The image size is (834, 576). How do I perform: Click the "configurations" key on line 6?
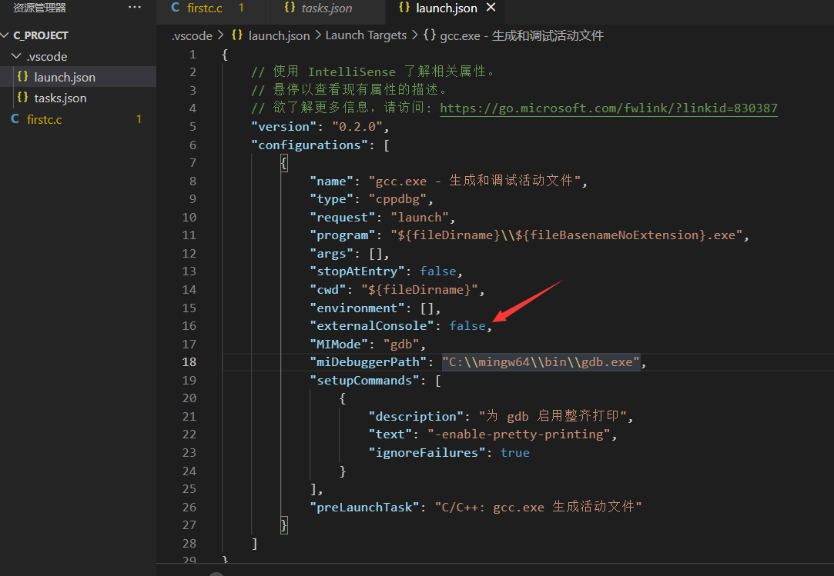pos(309,145)
